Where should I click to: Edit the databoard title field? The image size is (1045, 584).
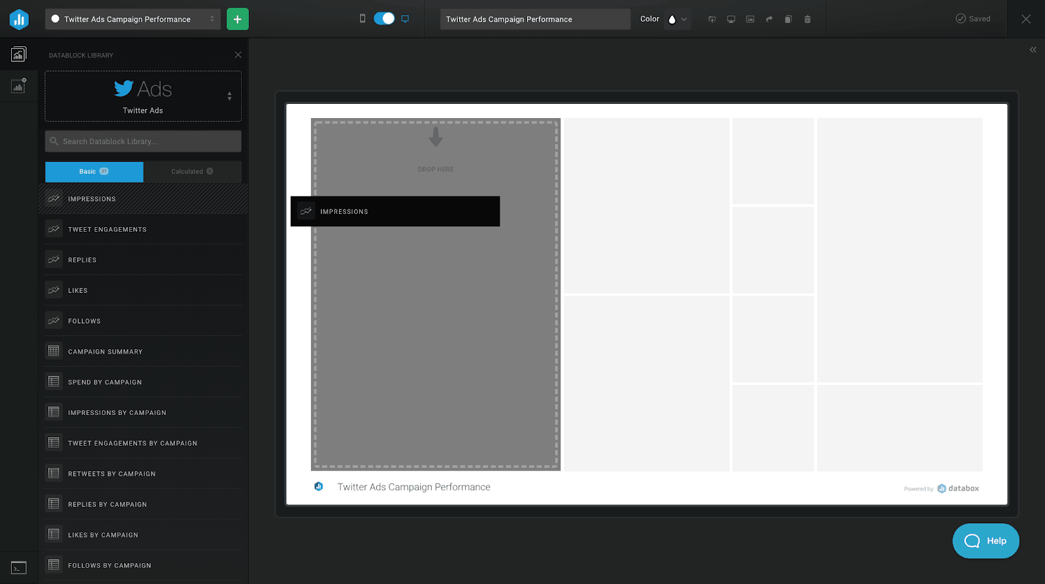[x=535, y=19]
